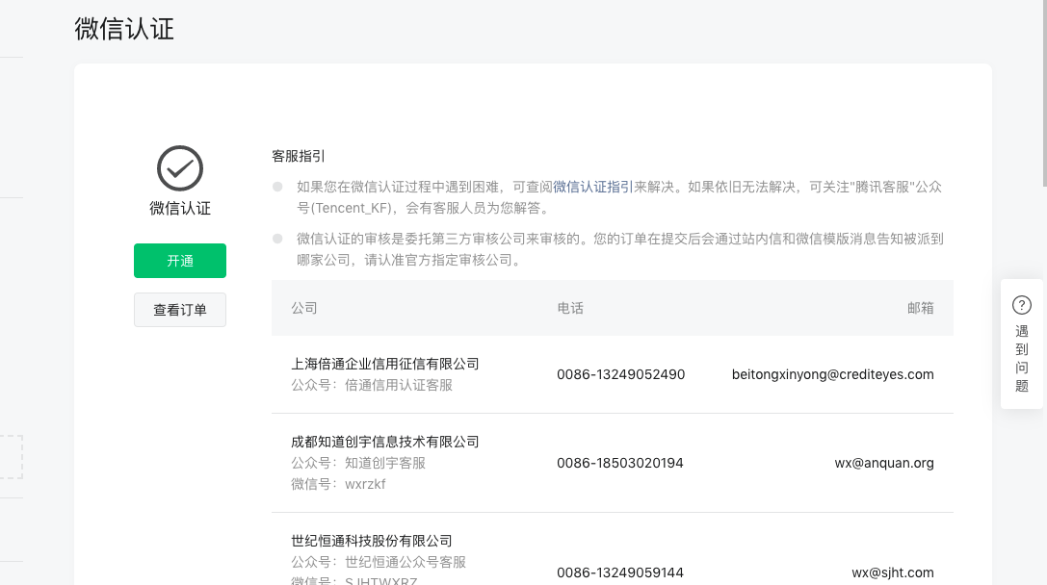Viewport: 1047px width, 585px height.
Task: Click the 客服指引 section title
Action: tap(299, 156)
